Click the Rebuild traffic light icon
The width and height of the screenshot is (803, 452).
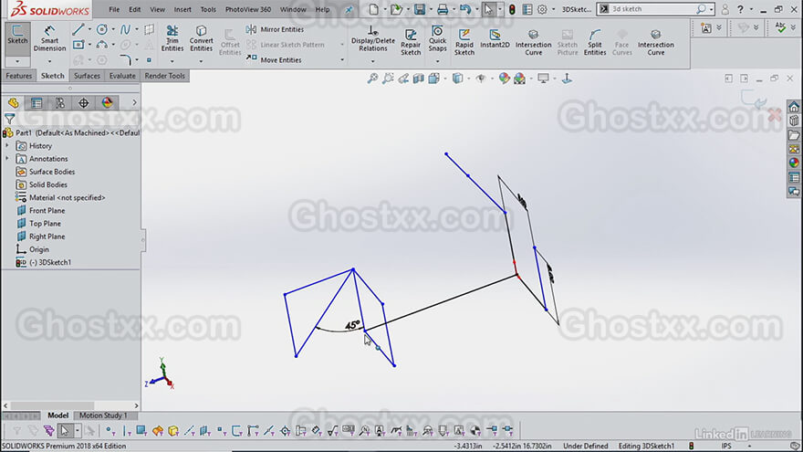coord(512,9)
